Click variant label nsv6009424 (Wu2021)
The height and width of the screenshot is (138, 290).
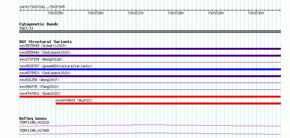point(74,100)
